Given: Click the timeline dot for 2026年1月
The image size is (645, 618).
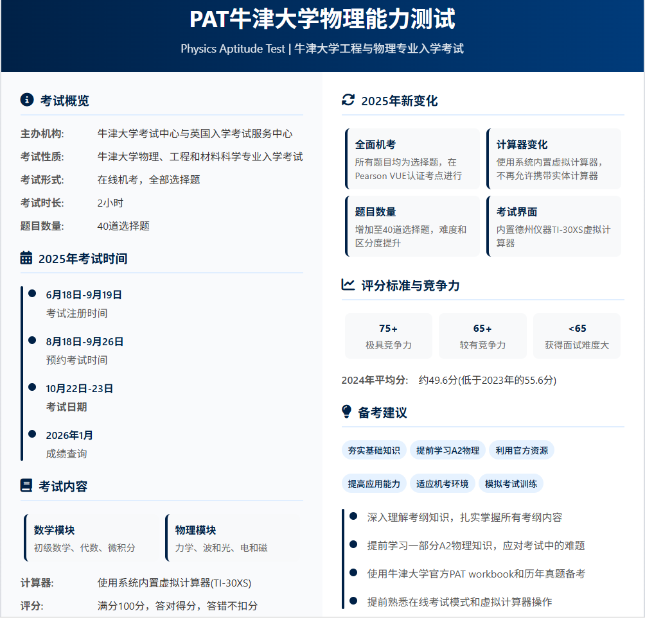Looking at the screenshot, I should pyautogui.click(x=32, y=434).
